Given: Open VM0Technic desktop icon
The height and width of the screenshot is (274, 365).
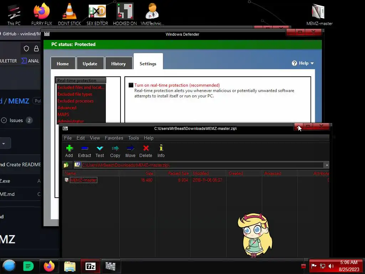Looking at the screenshot, I should 152,14.
